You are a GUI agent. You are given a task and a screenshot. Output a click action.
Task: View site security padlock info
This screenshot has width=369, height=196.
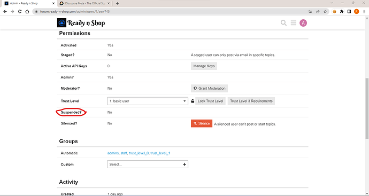[36, 11]
